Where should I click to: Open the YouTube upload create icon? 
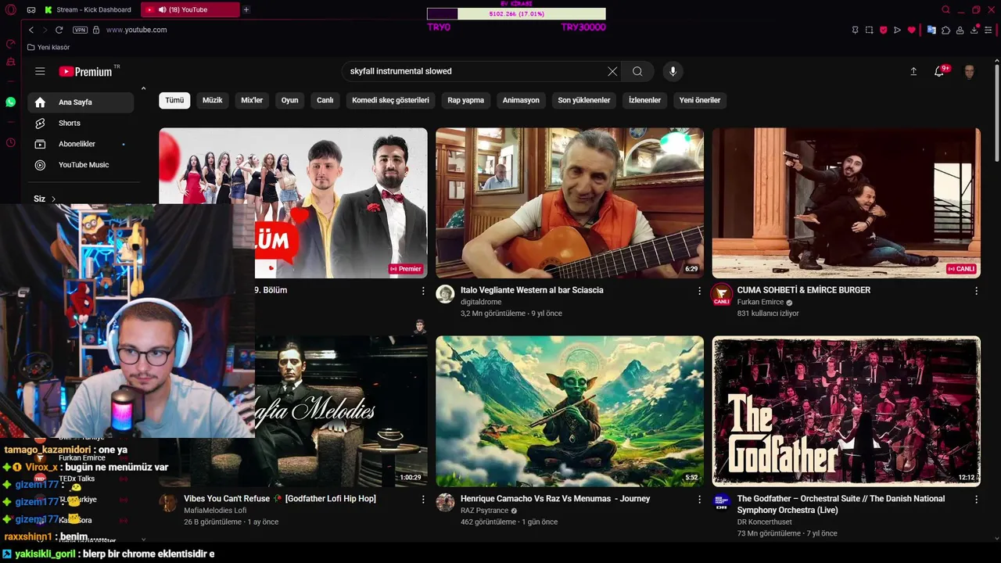tap(913, 71)
